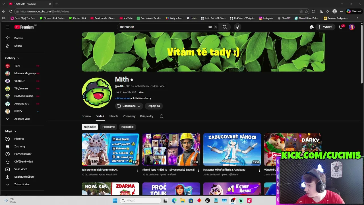This screenshot has height=205, width=364.
Task: Click the Mith channel avatar
Action: (97, 93)
